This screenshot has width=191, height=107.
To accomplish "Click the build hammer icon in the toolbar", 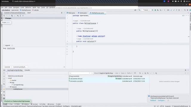I will point(139,10).
